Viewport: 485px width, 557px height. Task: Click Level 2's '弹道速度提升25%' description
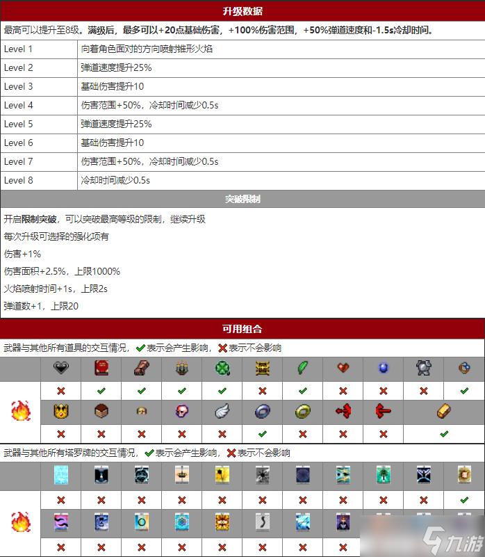(x=116, y=67)
